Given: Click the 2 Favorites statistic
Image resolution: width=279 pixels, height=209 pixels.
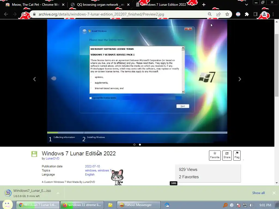Looking at the screenshot, I should [189, 177].
